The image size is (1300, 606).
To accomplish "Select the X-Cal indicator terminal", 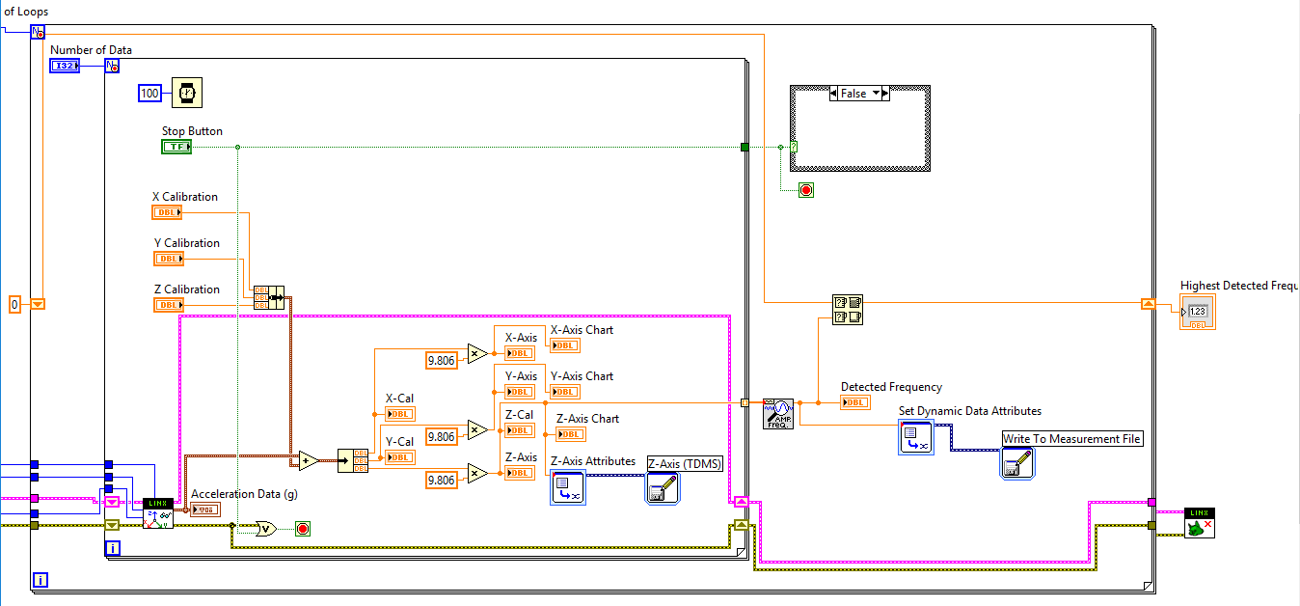I will pyautogui.click(x=400, y=414).
